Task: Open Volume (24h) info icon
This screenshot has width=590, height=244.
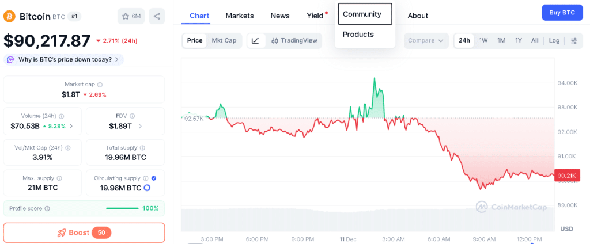Action: pos(62,116)
